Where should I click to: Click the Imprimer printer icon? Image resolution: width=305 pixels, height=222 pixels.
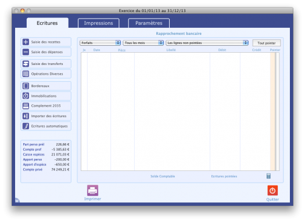pos(92,190)
